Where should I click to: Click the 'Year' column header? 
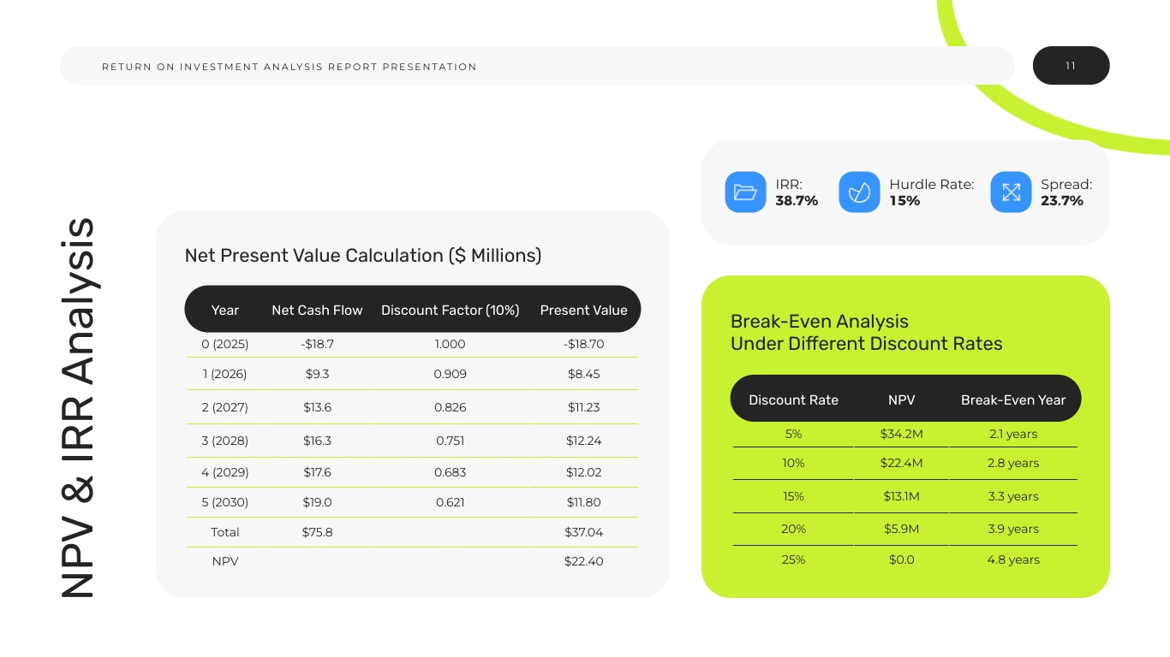[224, 310]
